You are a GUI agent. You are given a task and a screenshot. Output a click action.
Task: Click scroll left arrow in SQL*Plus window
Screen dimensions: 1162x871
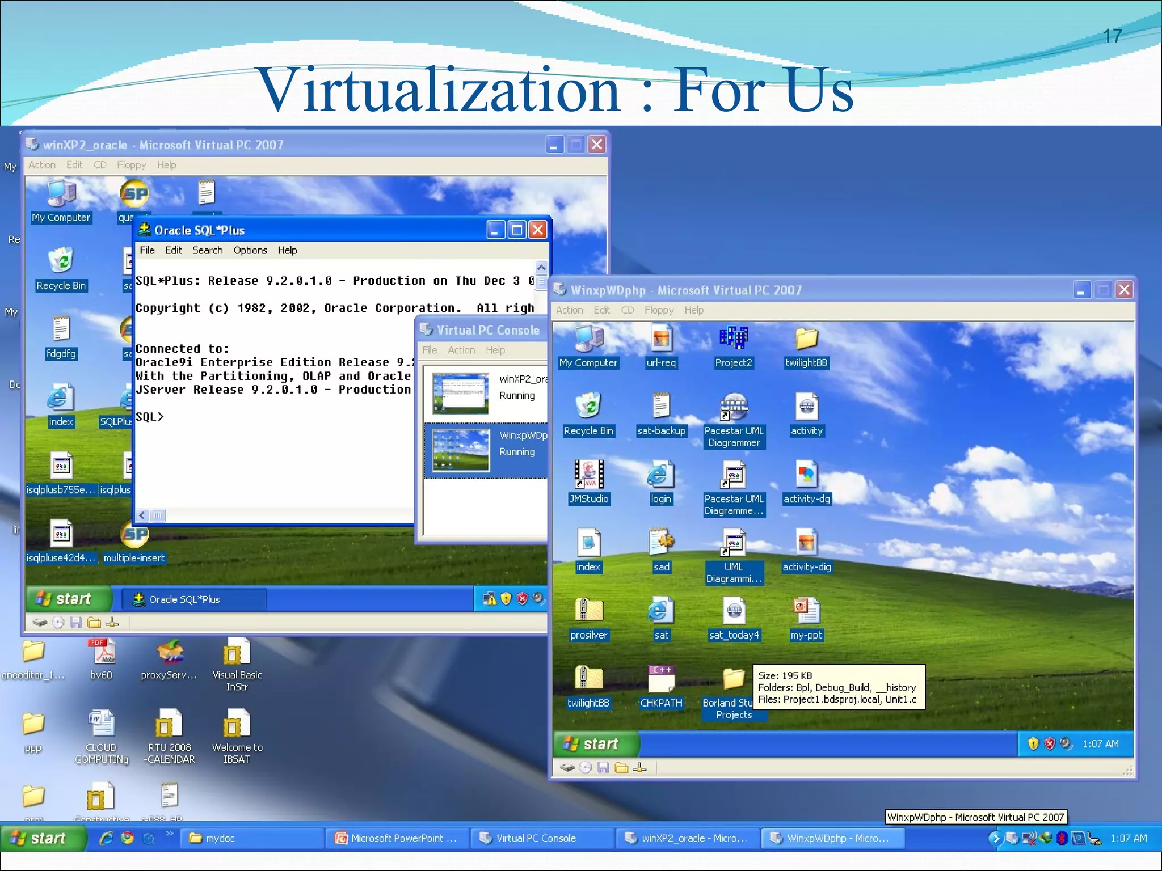pyautogui.click(x=142, y=515)
